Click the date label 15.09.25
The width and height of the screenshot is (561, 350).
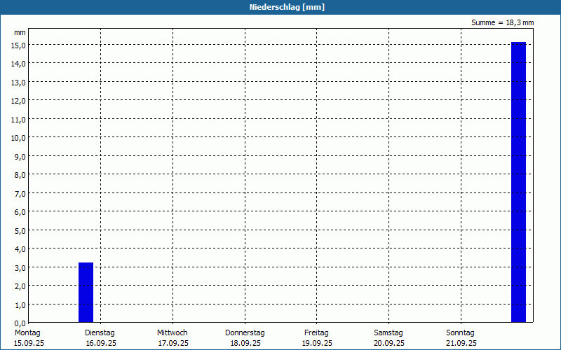[29, 343]
